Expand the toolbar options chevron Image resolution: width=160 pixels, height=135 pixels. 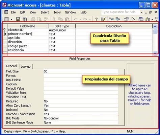point(156,19)
